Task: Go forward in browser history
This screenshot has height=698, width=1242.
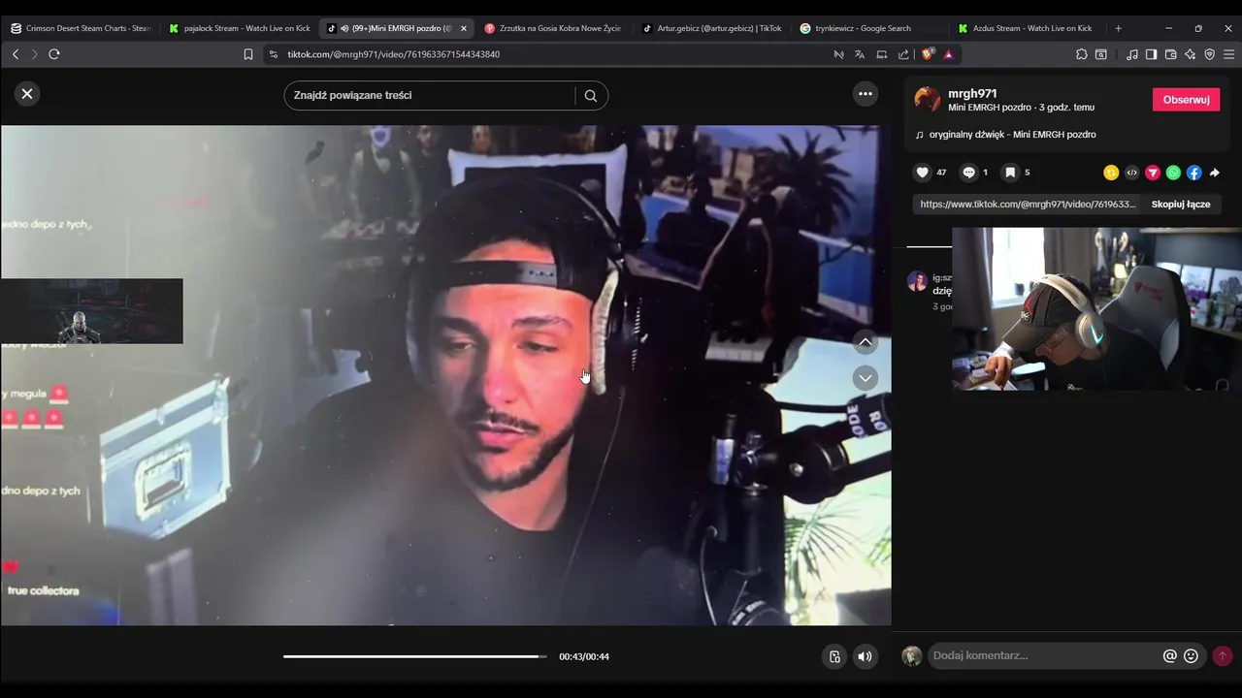Action: click(34, 54)
